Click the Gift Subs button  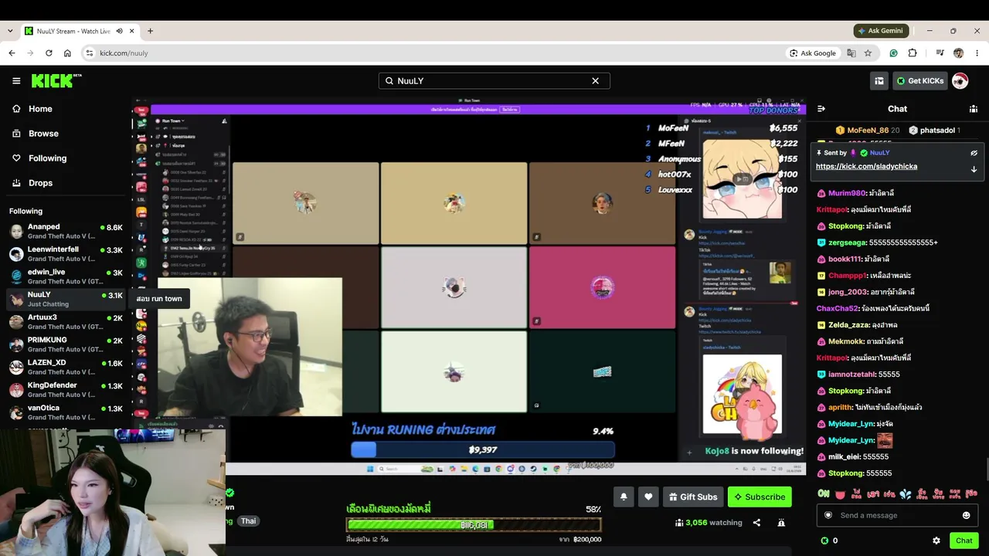tap(693, 497)
